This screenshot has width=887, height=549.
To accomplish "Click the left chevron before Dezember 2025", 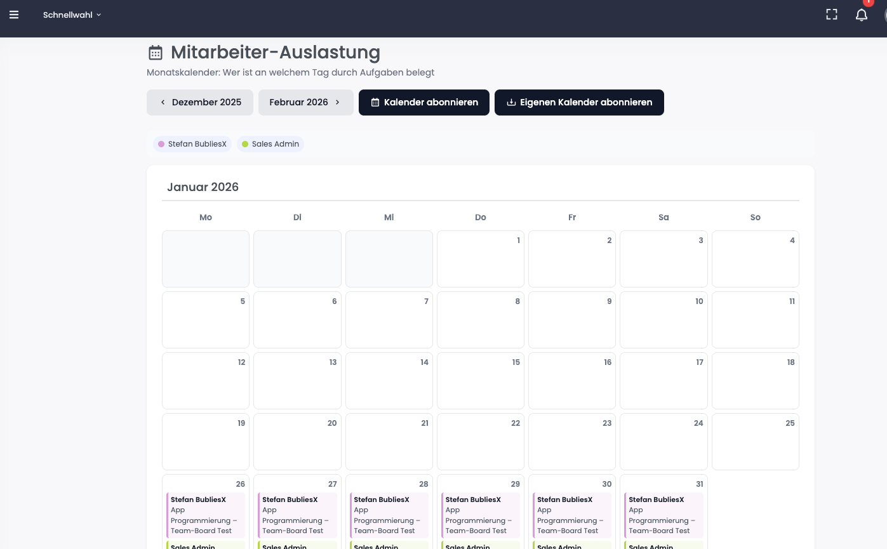I will pos(163,102).
